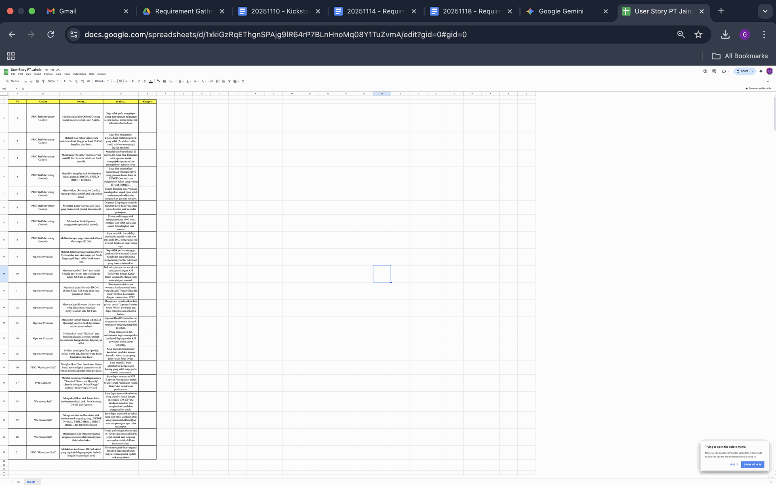Viewport: 776px width, 485px height.
Task: Click the Gemini sparkle icon near Share
Action: (761, 71)
